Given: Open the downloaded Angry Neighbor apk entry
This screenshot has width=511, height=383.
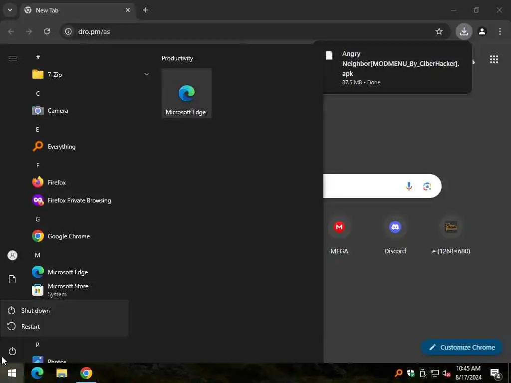Looking at the screenshot, I should click(x=393, y=68).
